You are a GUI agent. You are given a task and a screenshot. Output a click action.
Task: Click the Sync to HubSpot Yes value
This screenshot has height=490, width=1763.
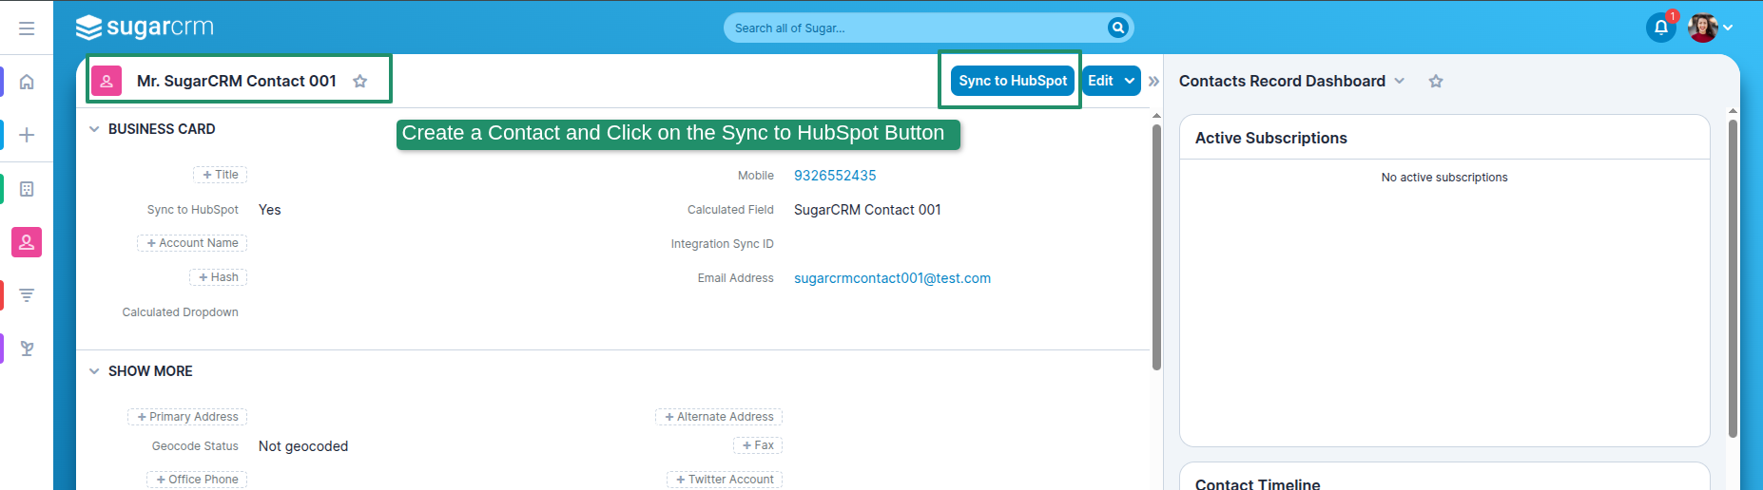pyautogui.click(x=270, y=210)
